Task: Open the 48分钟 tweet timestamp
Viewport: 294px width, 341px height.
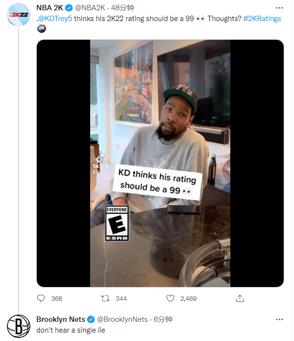Action: click(x=122, y=8)
